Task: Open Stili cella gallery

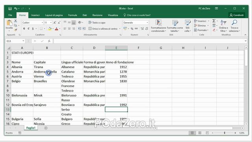Action: coord(187,26)
